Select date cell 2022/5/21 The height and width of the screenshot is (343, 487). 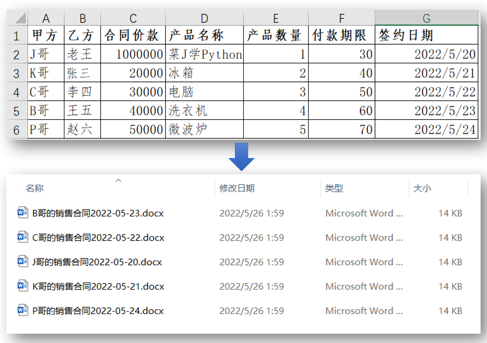[x=427, y=73]
